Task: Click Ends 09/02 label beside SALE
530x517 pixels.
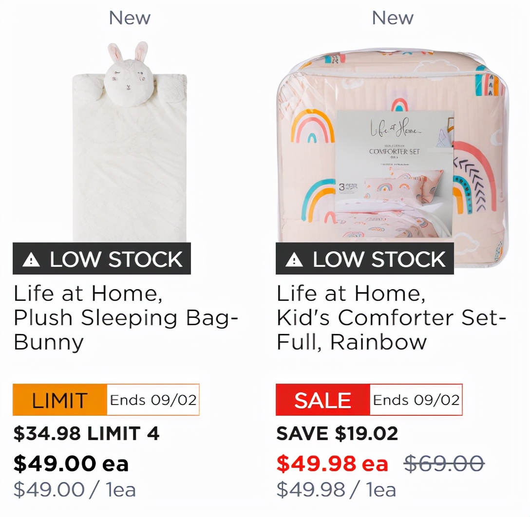Action: click(416, 400)
